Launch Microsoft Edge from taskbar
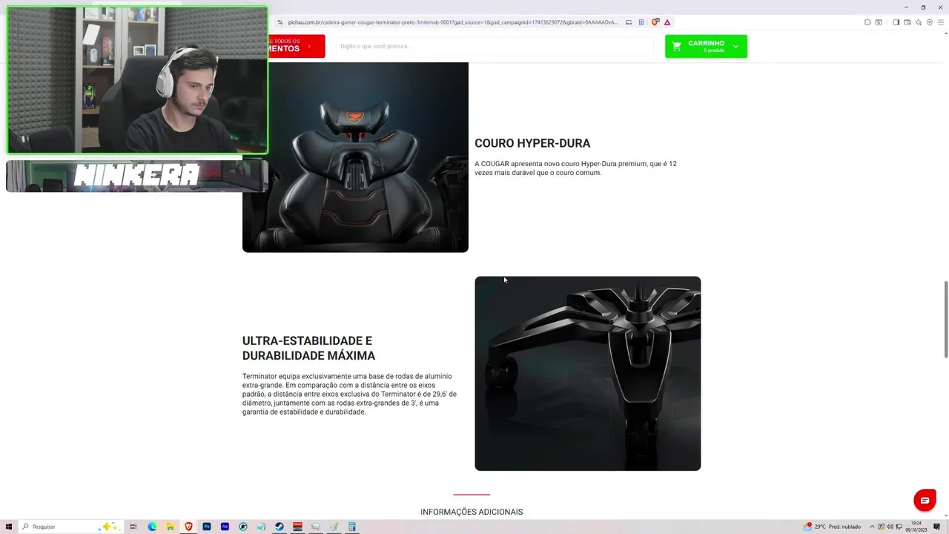Image resolution: width=949 pixels, height=534 pixels. 152,527
